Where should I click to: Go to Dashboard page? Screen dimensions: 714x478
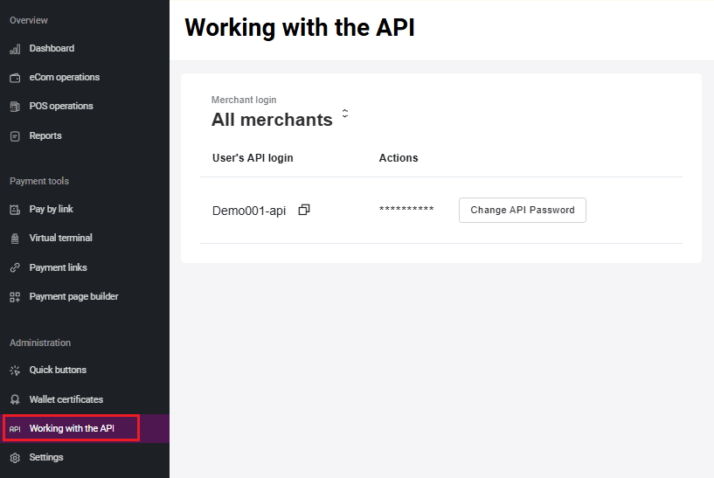click(x=52, y=49)
